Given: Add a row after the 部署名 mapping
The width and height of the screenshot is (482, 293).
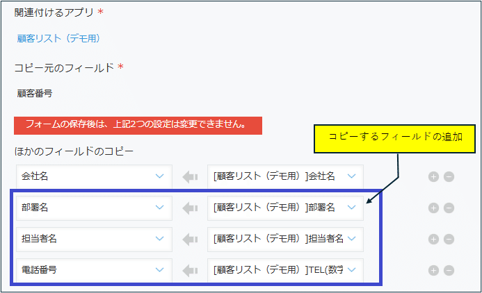Looking at the screenshot, I should coord(433,208).
